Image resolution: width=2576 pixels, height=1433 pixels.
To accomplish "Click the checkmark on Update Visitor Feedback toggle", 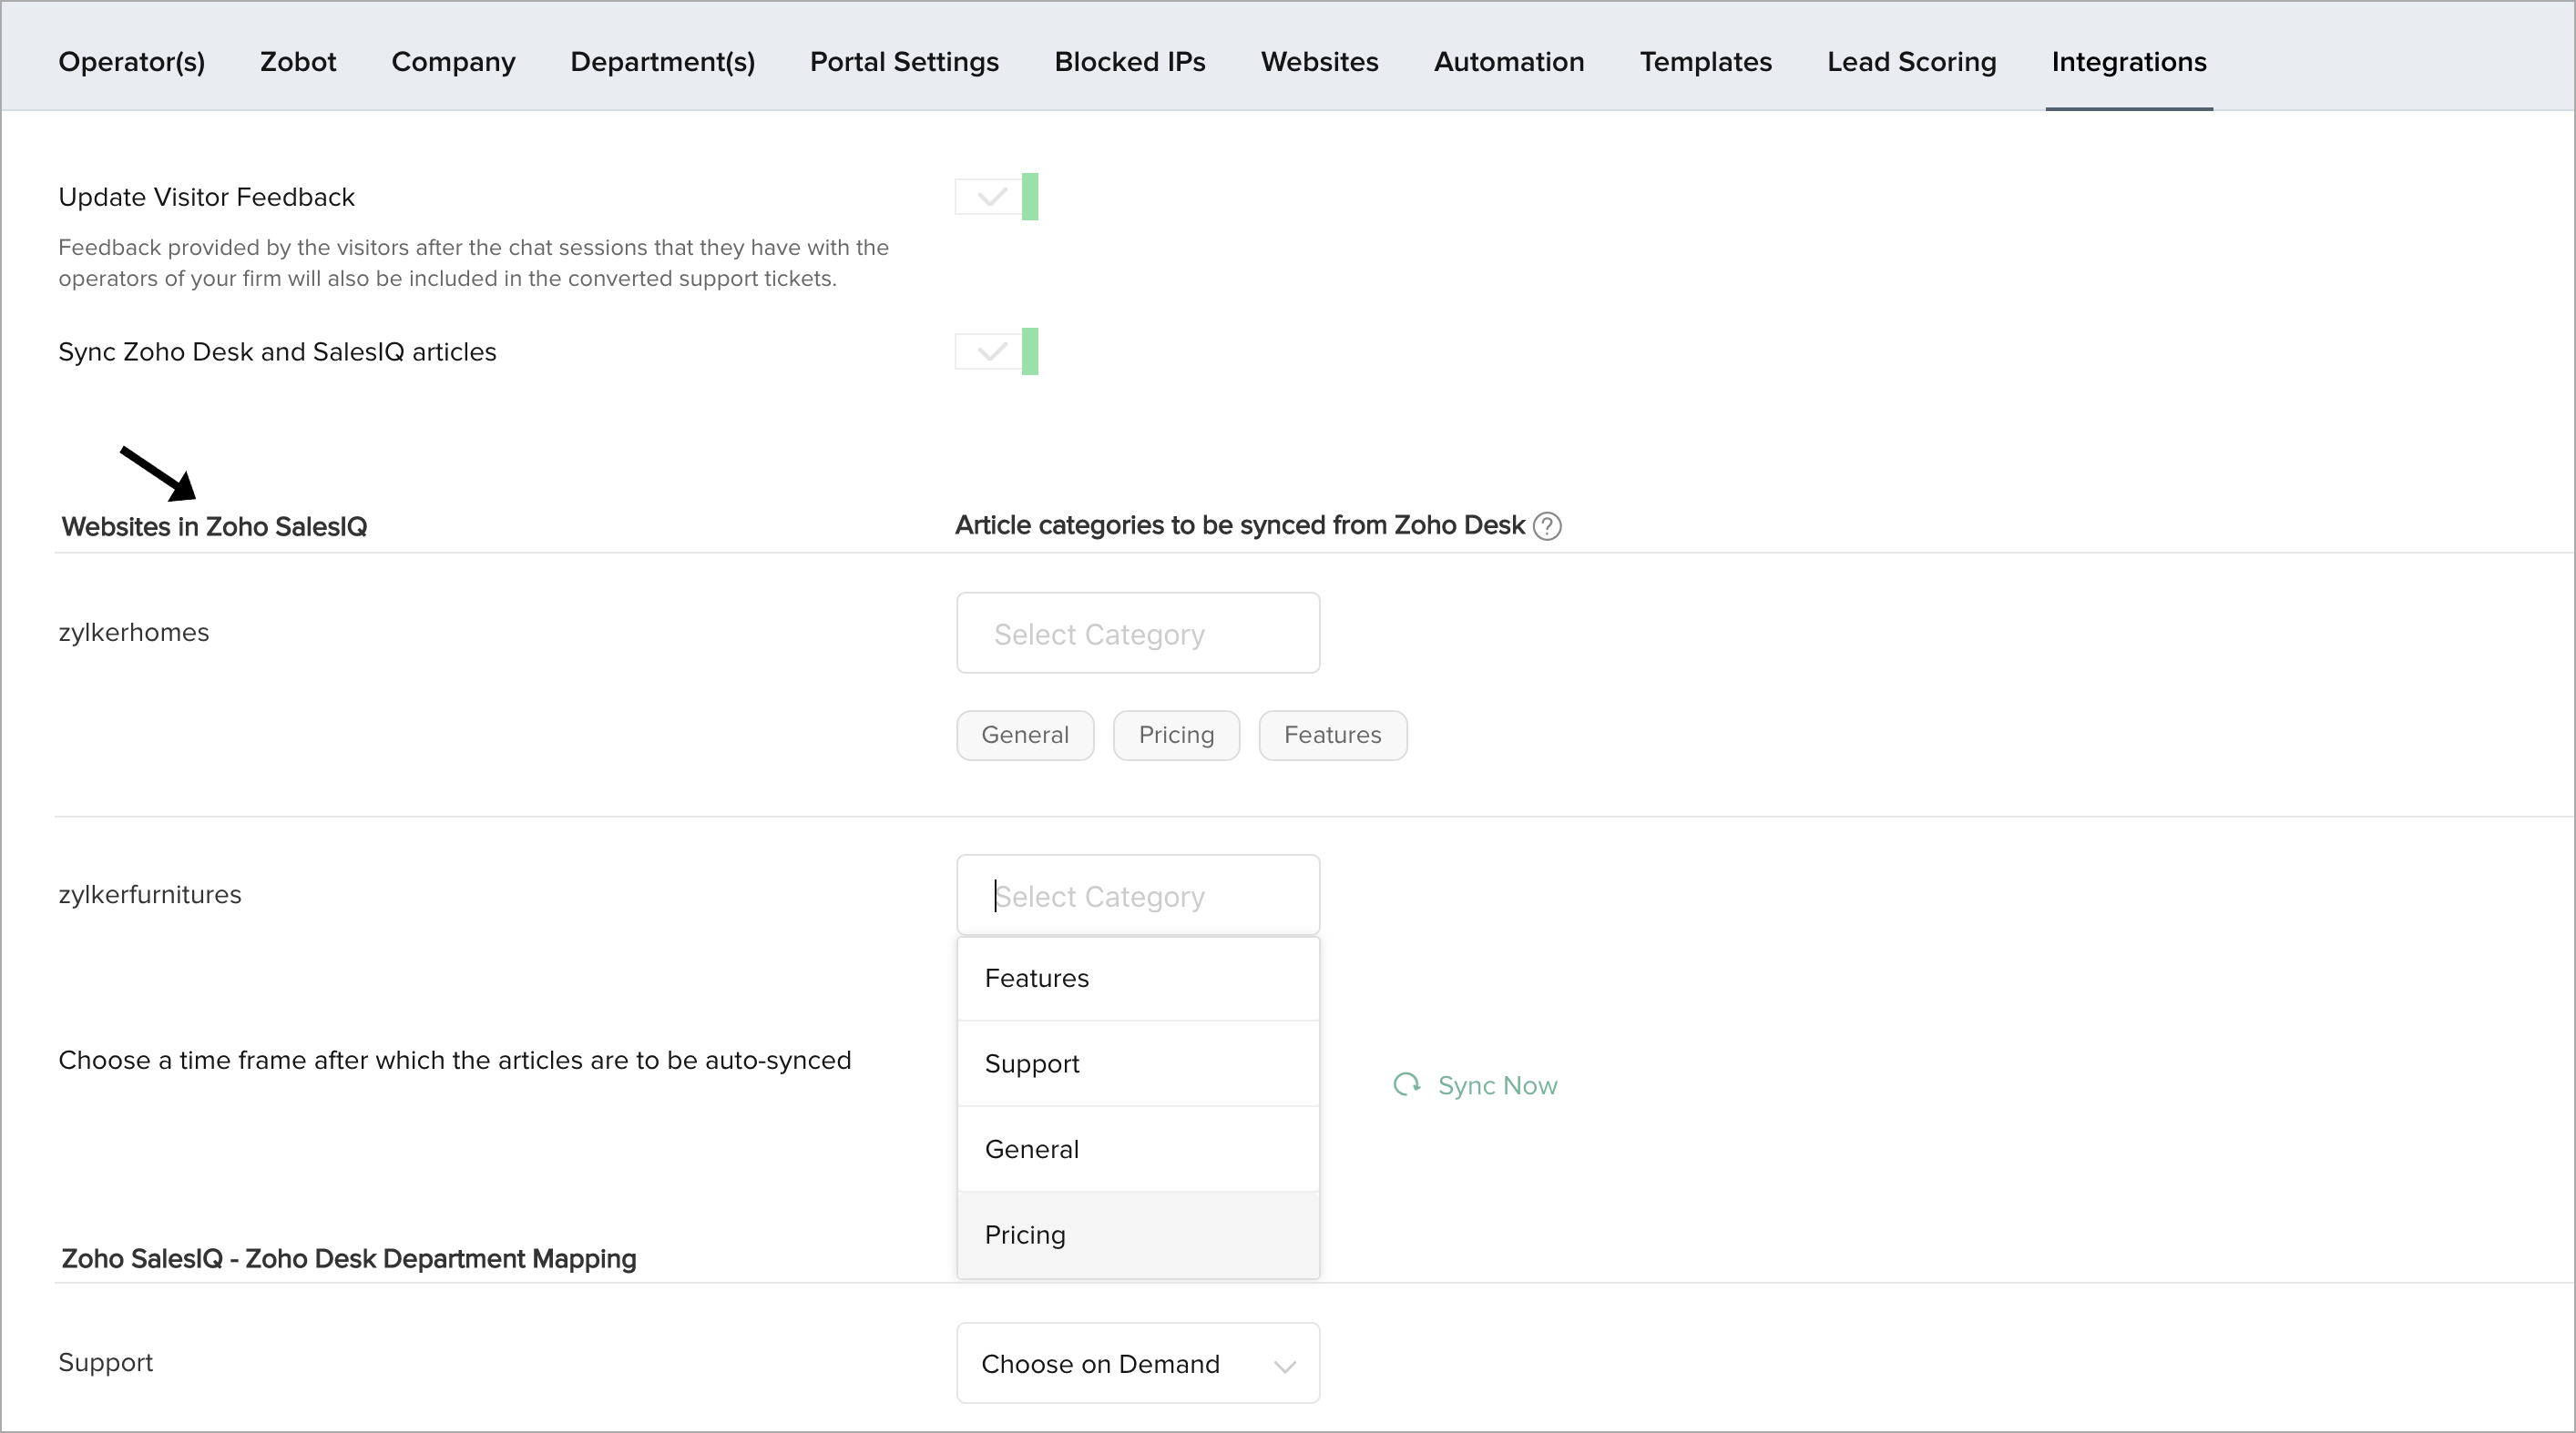I will tap(991, 196).
